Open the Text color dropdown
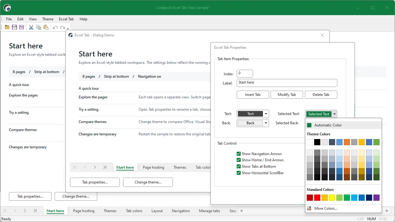Image resolution: width=395 pixels, height=222 pixels. point(266,114)
